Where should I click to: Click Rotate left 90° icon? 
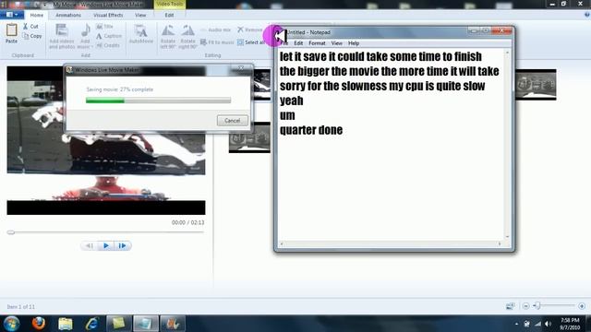pos(168,30)
